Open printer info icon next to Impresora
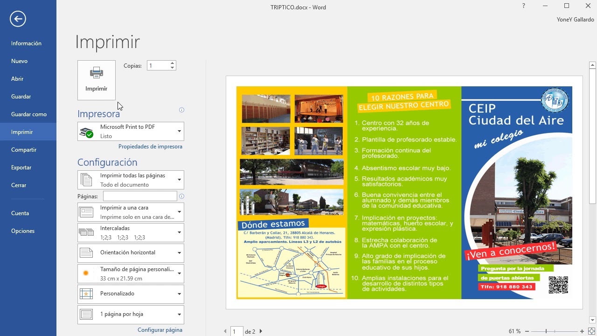Viewport: 597px width, 336px height. click(181, 110)
